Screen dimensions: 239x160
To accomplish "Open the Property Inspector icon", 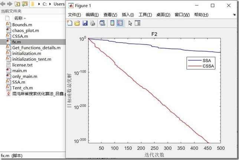I will 137,23.
